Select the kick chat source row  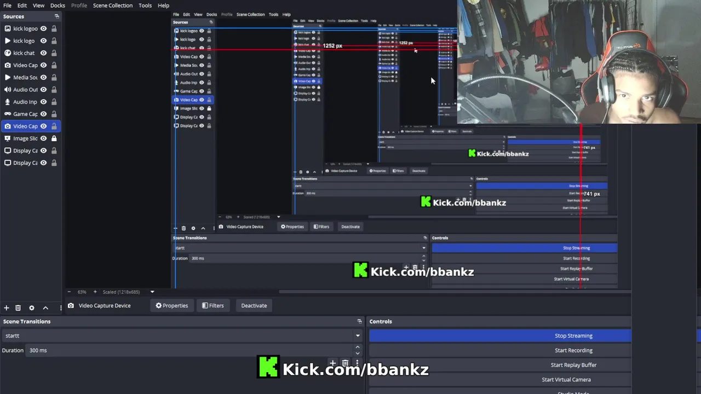[30, 53]
